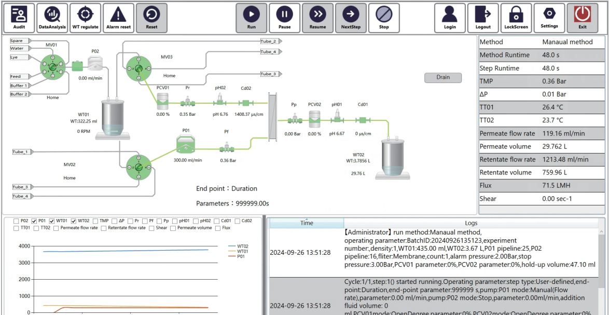Screen dimensions: 609x315
Task: Open DataAnalysis from the toolbar
Action: (52, 18)
